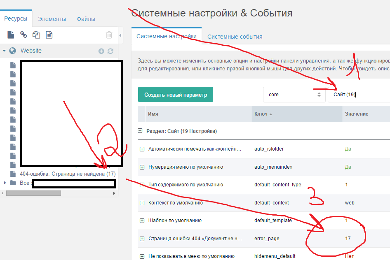390x260 pixels.
Task: Expand the error_page setting row
Action: coord(142,239)
